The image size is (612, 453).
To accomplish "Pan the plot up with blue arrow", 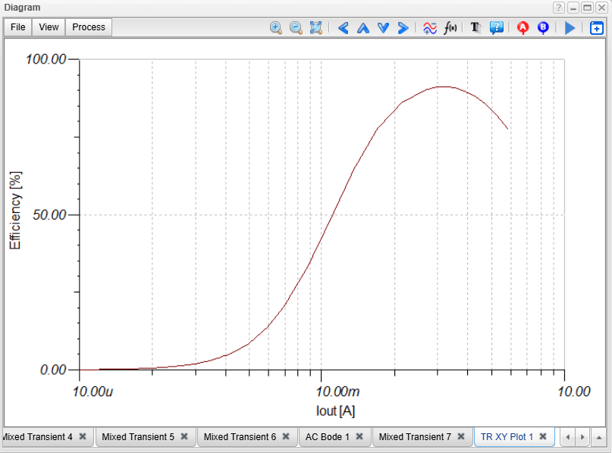I will coord(363,28).
